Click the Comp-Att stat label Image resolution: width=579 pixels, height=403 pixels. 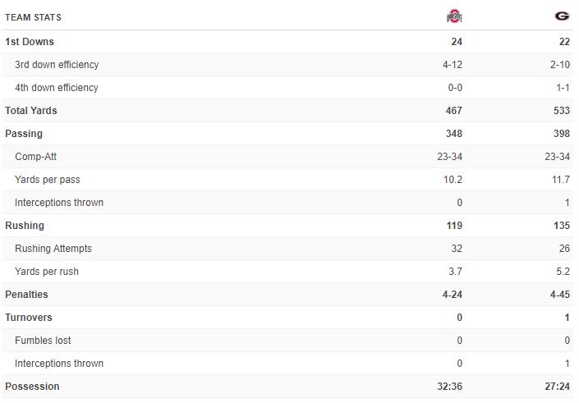point(35,157)
